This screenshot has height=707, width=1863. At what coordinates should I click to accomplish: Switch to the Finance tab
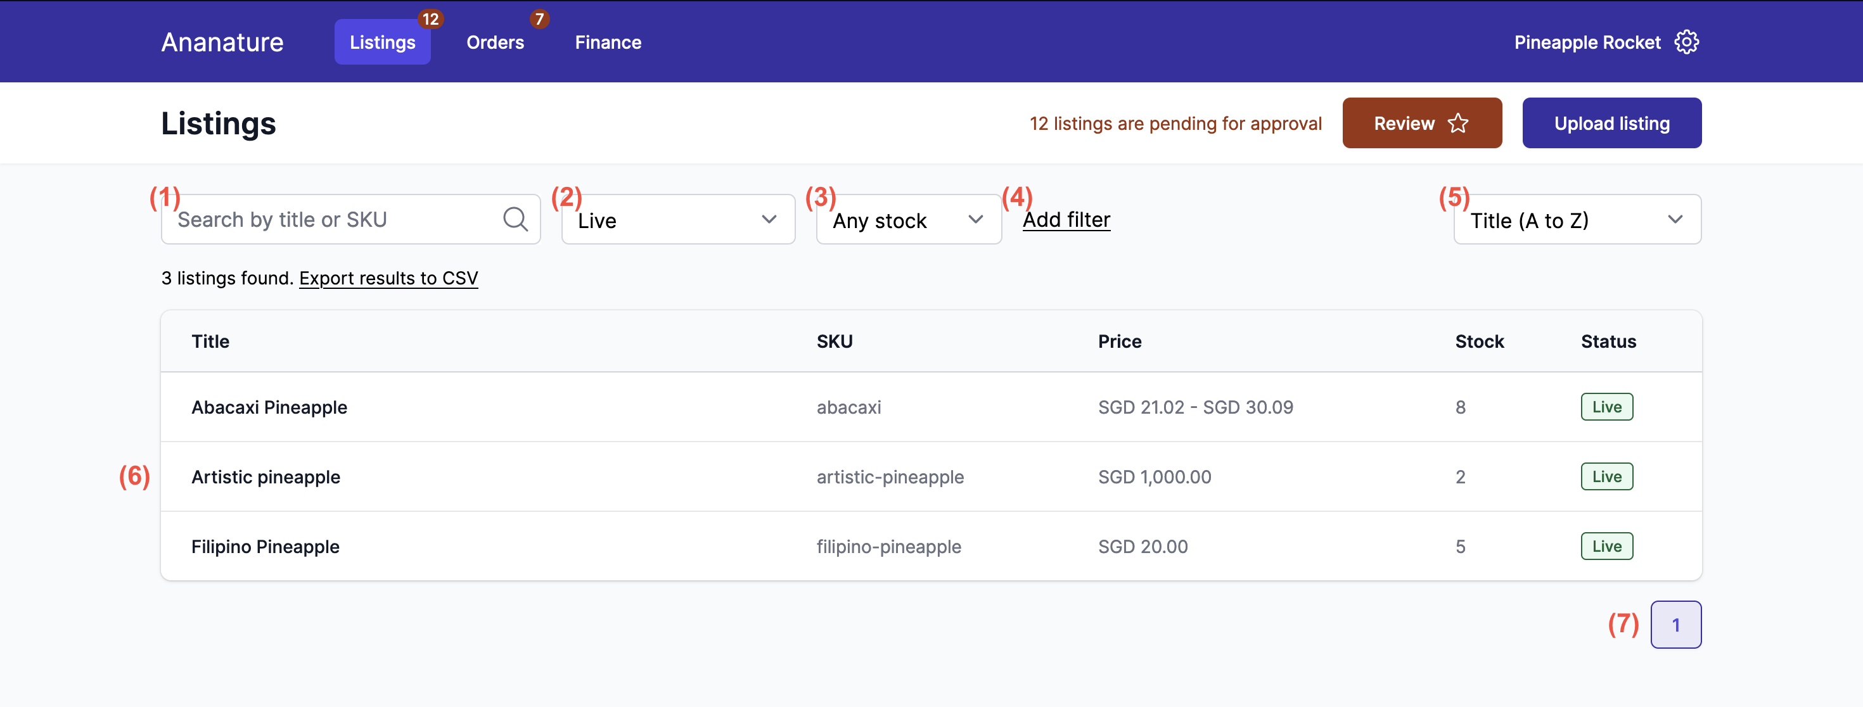[608, 42]
